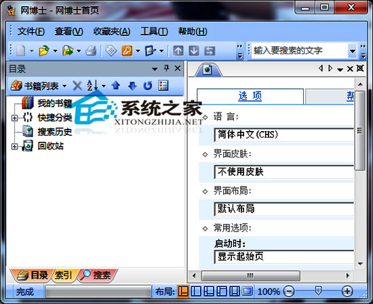Click the previous tab left triangle
This screenshot has width=373, height=304.
[x=321, y=69]
